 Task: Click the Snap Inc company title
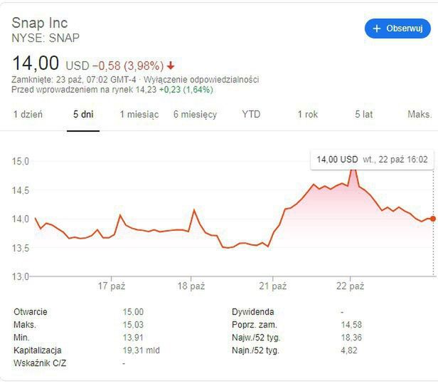tap(40, 23)
